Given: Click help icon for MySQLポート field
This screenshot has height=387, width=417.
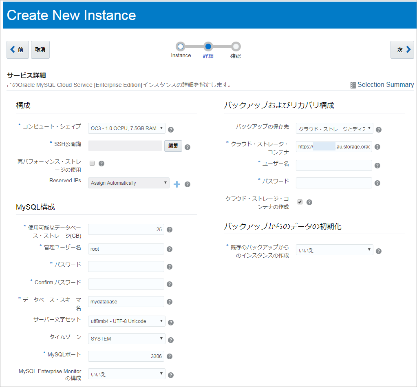Looking at the screenshot, I should [170, 357].
